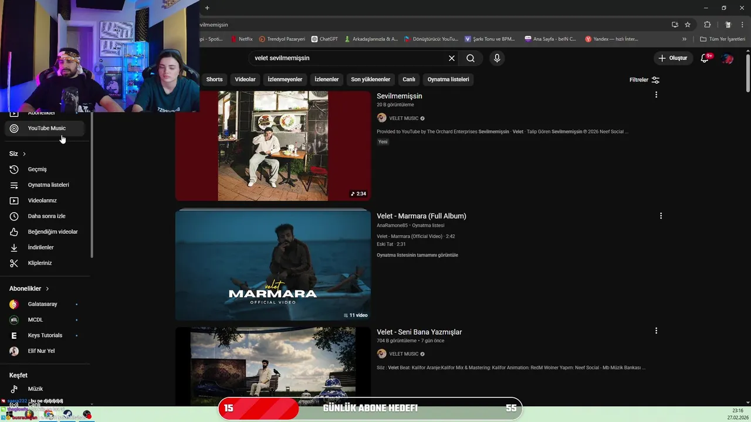
Task: Open Keys Tutorials subscription
Action: pos(45,335)
